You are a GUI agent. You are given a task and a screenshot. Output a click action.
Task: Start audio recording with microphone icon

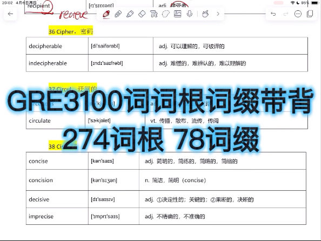pyautogui.click(x=190, y=14)
